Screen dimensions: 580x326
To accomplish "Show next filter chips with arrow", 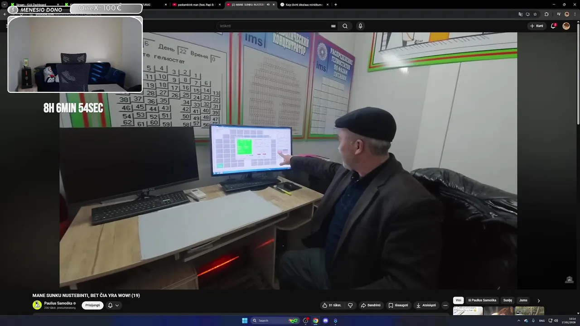I will [539, 301].
